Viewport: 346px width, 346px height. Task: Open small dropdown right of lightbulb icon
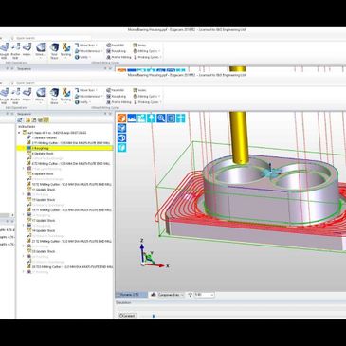(204, 295)
